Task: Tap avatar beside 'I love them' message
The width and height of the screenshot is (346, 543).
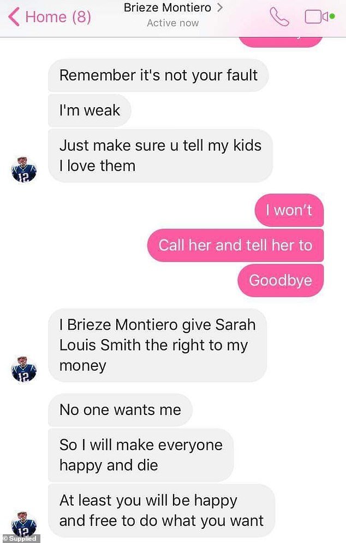Action: [x=24, y=170]
